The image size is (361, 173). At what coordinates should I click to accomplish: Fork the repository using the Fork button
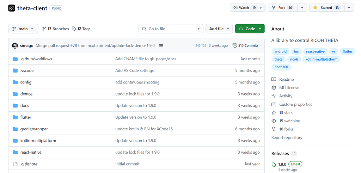click(282, 8)
